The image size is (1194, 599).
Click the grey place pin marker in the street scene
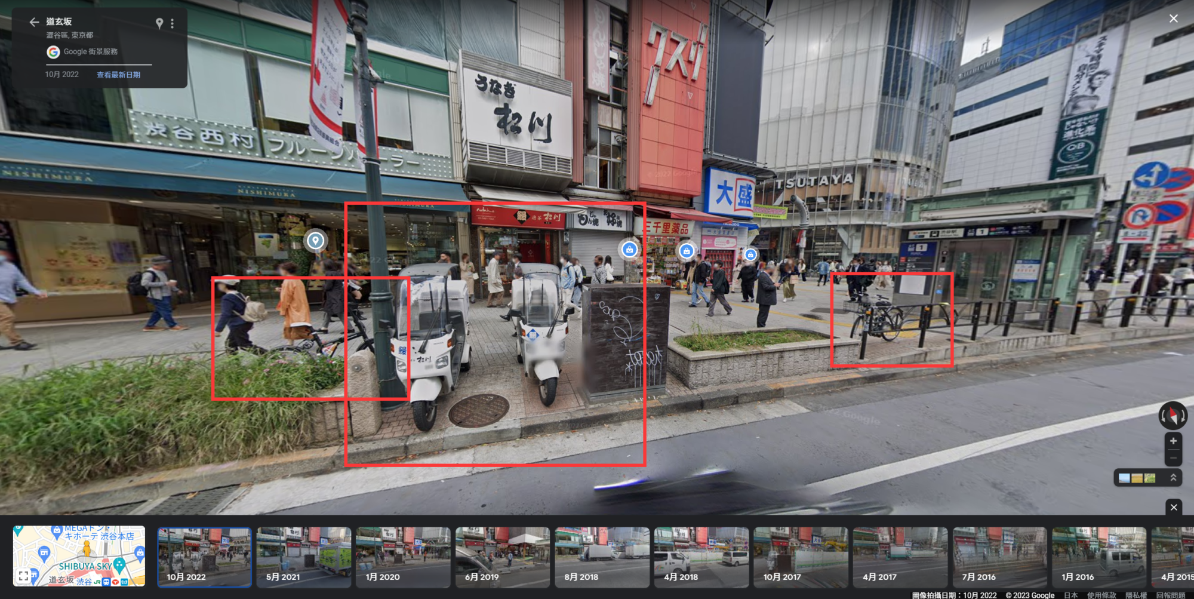point(315,241)
